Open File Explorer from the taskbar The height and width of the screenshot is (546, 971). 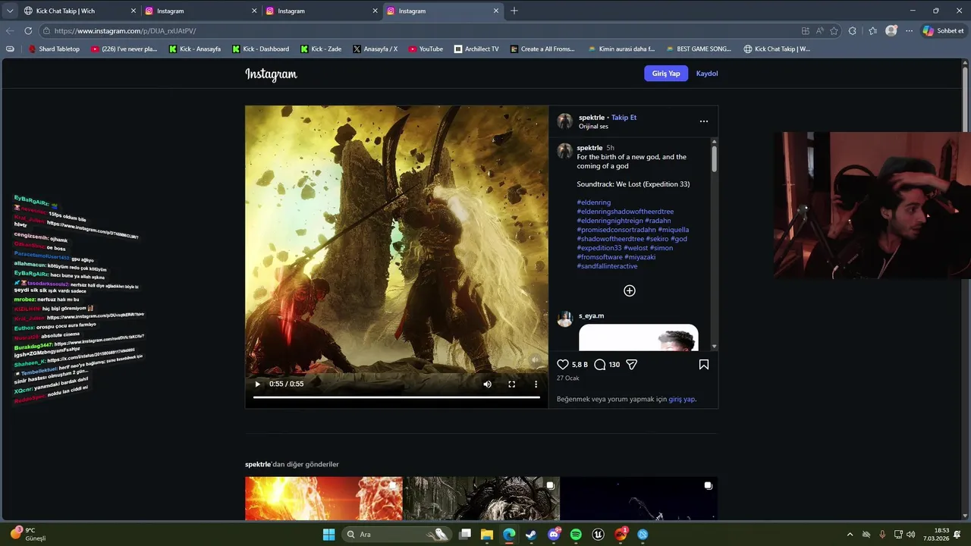487,535
